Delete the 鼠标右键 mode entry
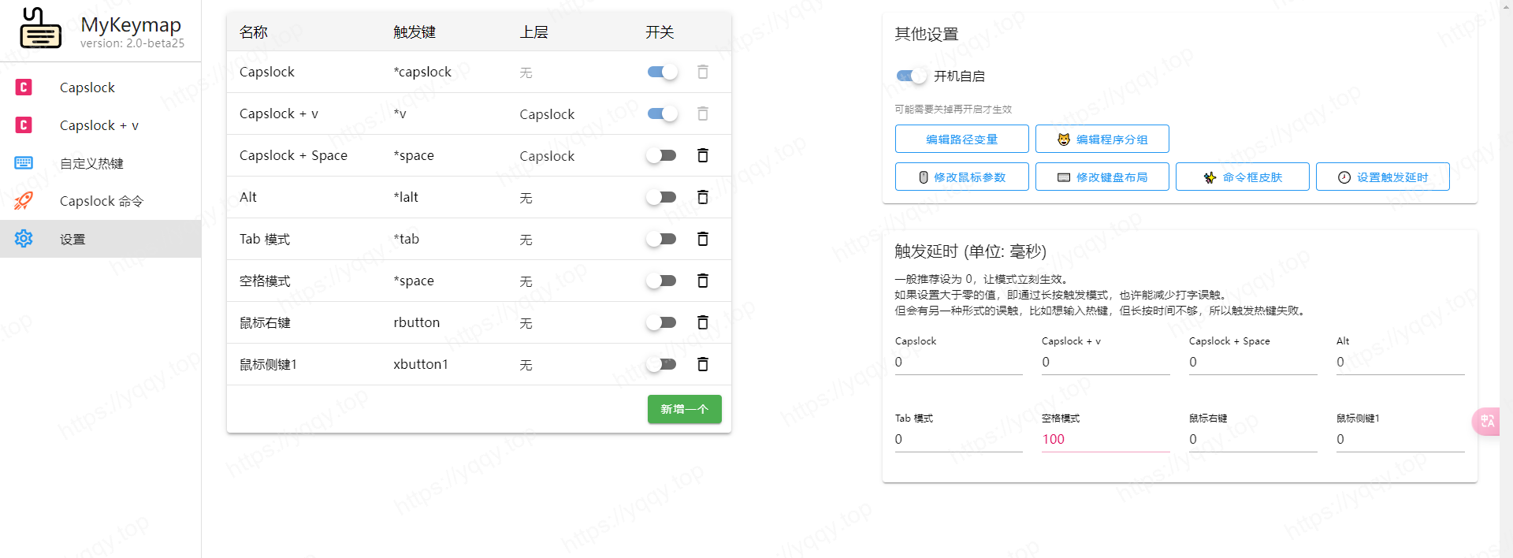The image size is (1513, 558). pos(702,322)
